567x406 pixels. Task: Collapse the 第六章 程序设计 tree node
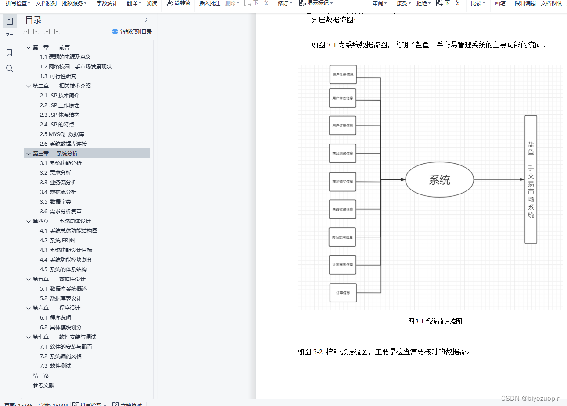29,308
